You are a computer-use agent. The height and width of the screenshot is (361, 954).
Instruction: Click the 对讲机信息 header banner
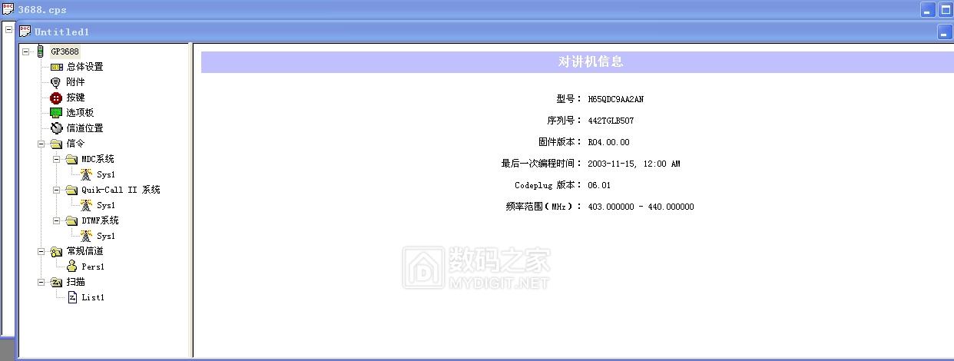[577, 61]
